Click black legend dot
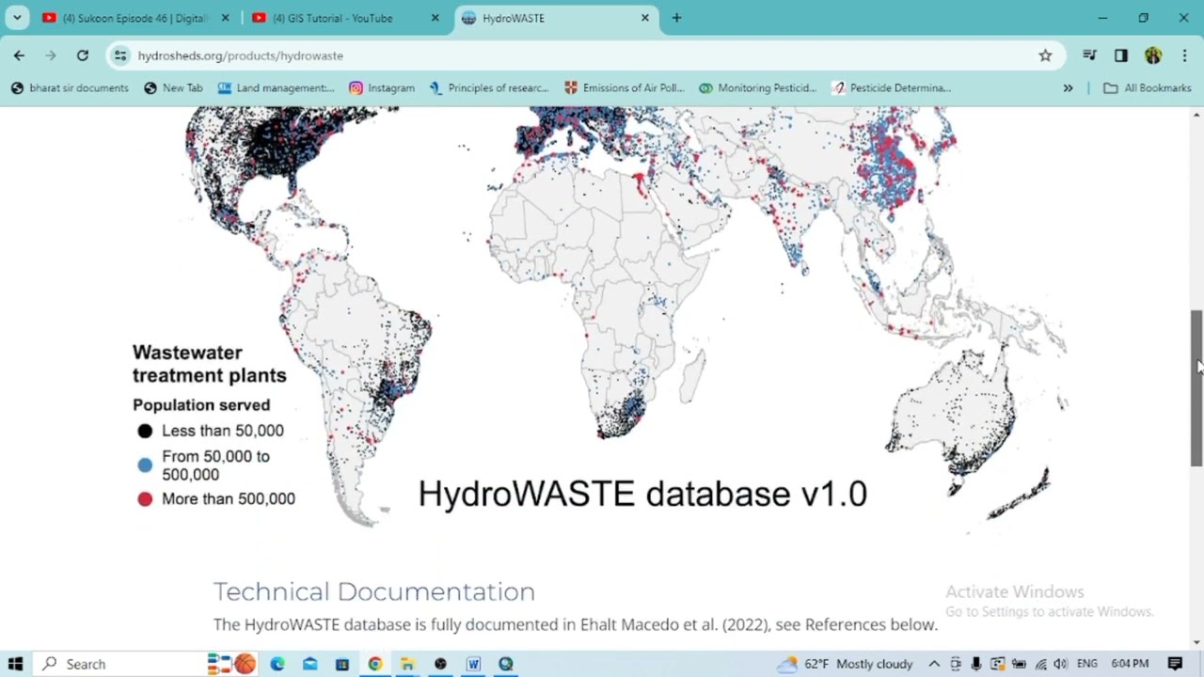Viewport: 1204px width, 677px height. pyautogui.click(x=145, y=432)
